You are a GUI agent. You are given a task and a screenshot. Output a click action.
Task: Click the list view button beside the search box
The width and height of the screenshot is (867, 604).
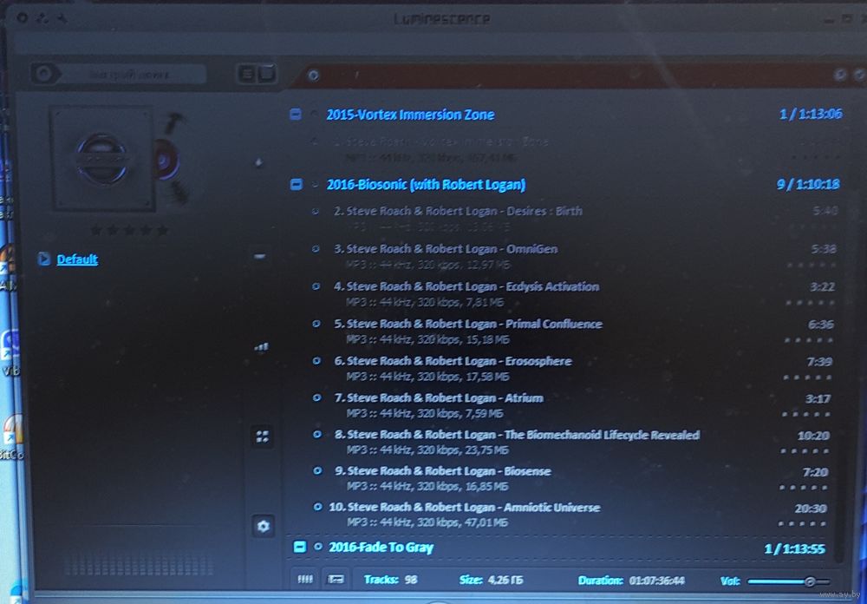[248, 74]
